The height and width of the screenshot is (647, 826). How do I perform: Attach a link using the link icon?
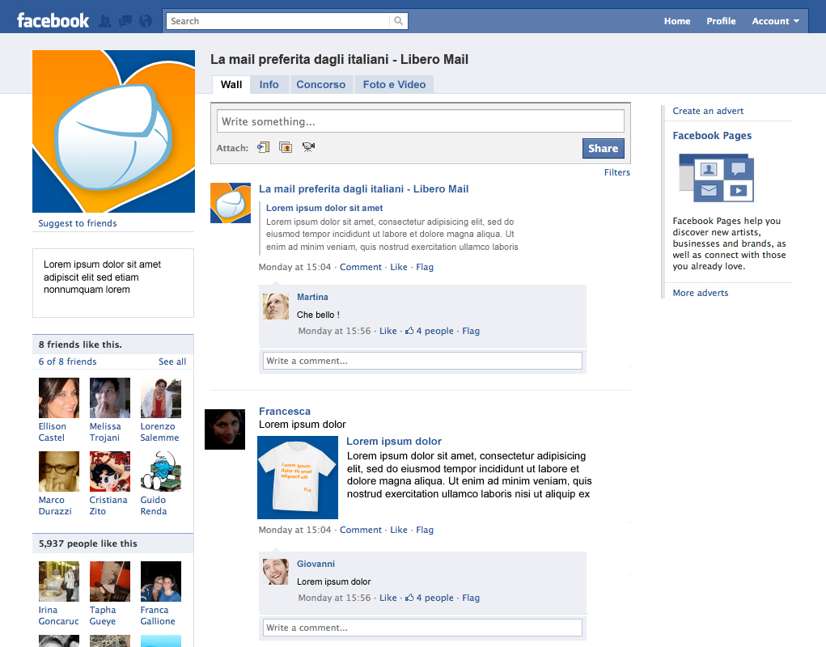tap(264, 147)
